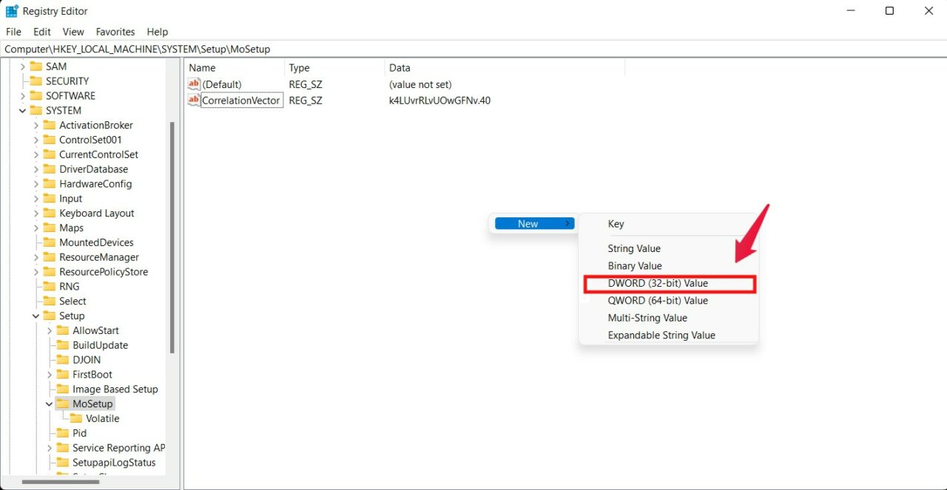Click the MountedDevices folder icon
947x490 pixels.
click(x=50, y=242)
